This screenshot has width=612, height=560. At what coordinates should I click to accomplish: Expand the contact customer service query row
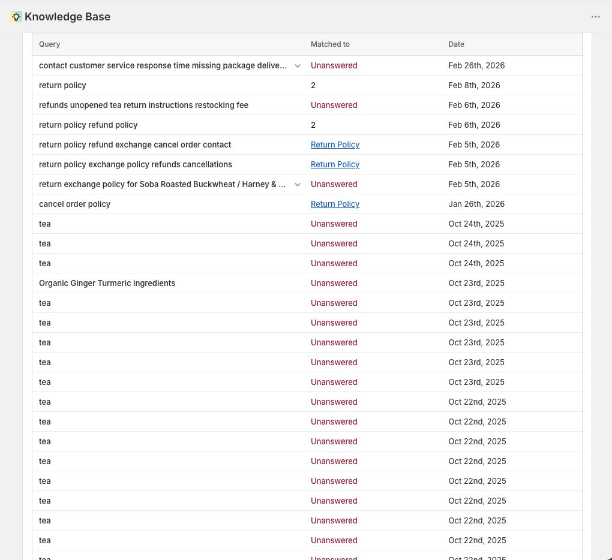tap(298, 66)
